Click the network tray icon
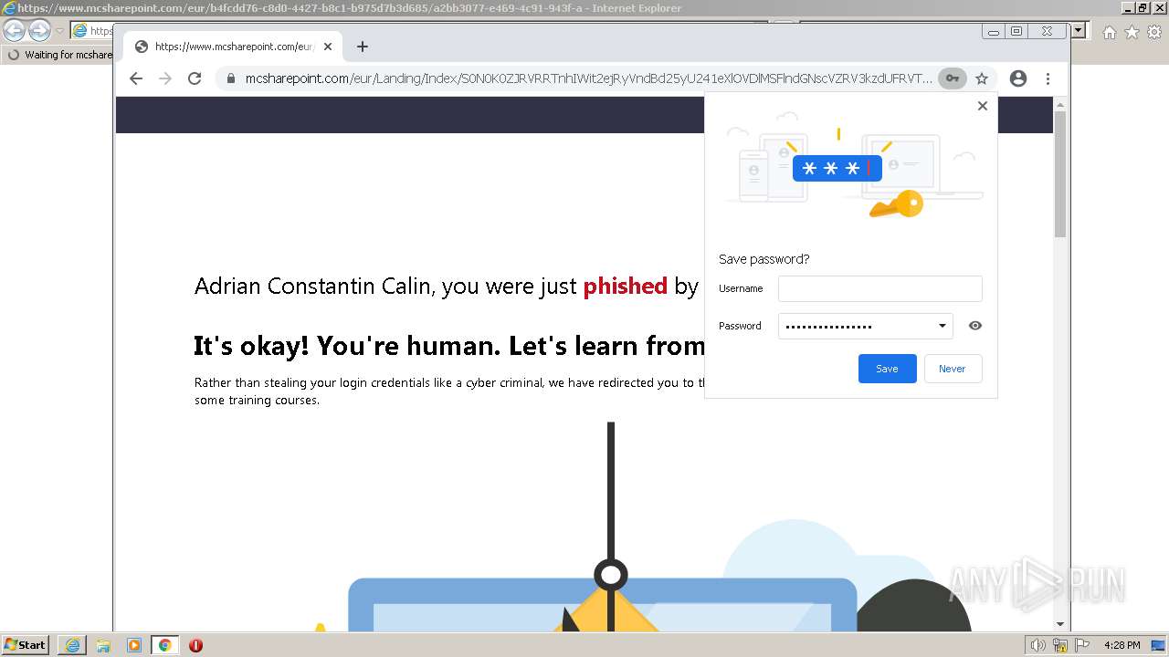This screenshot has width=1169, height=657. tap(1060, 645)
